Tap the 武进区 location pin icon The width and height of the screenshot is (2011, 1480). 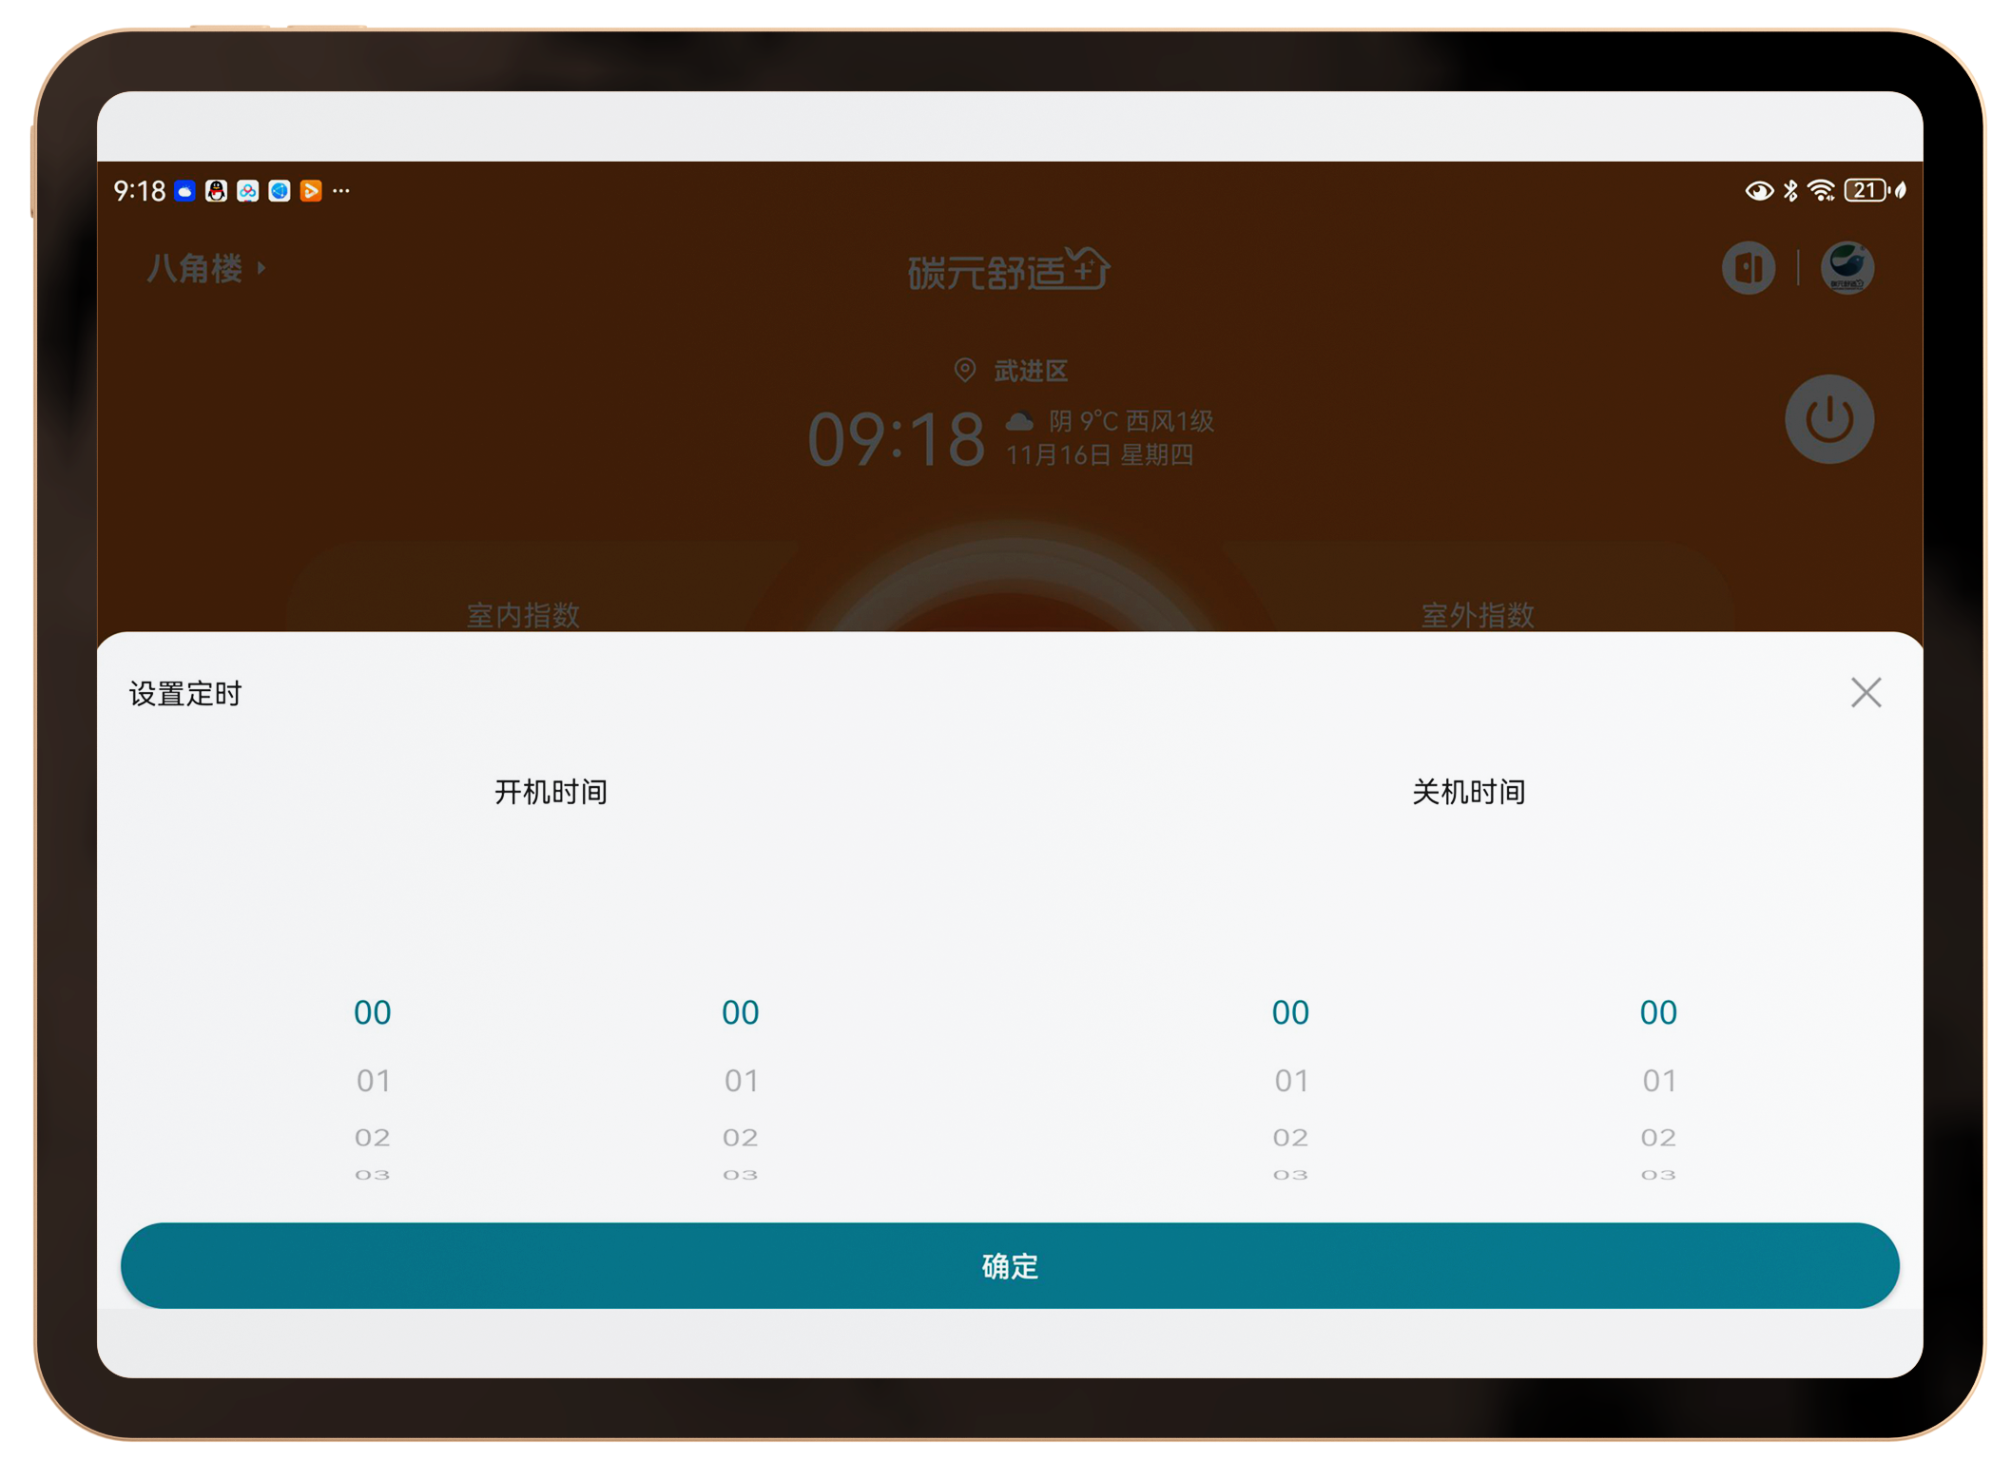point(964,370)
